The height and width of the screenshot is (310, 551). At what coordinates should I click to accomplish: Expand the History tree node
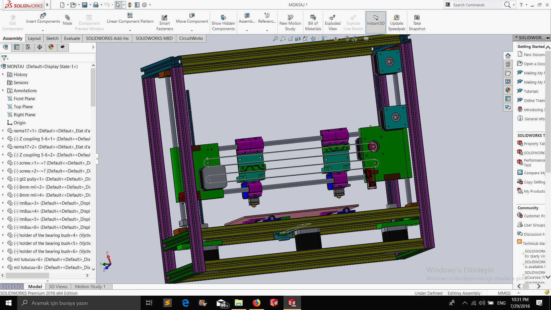pyautogui.click(x=3, y=74)
